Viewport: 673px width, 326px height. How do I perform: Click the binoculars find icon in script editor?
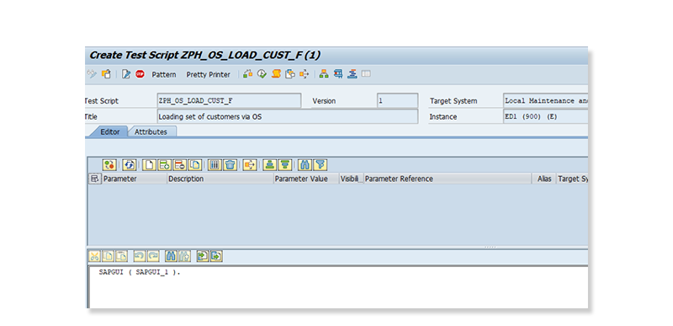(172, 256)
